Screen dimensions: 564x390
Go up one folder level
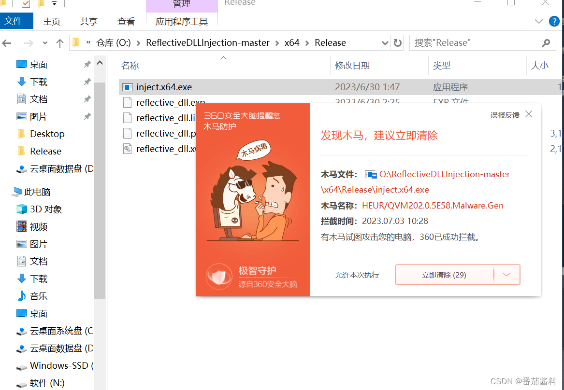tap(60, 43)
